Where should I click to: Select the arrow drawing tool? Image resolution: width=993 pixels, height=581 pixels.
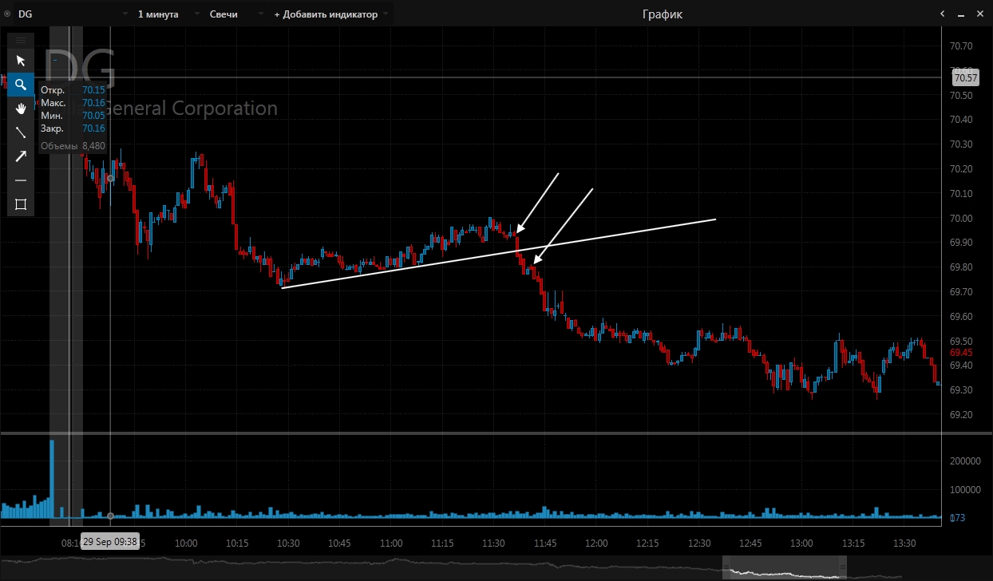click(x=21, y=156)
